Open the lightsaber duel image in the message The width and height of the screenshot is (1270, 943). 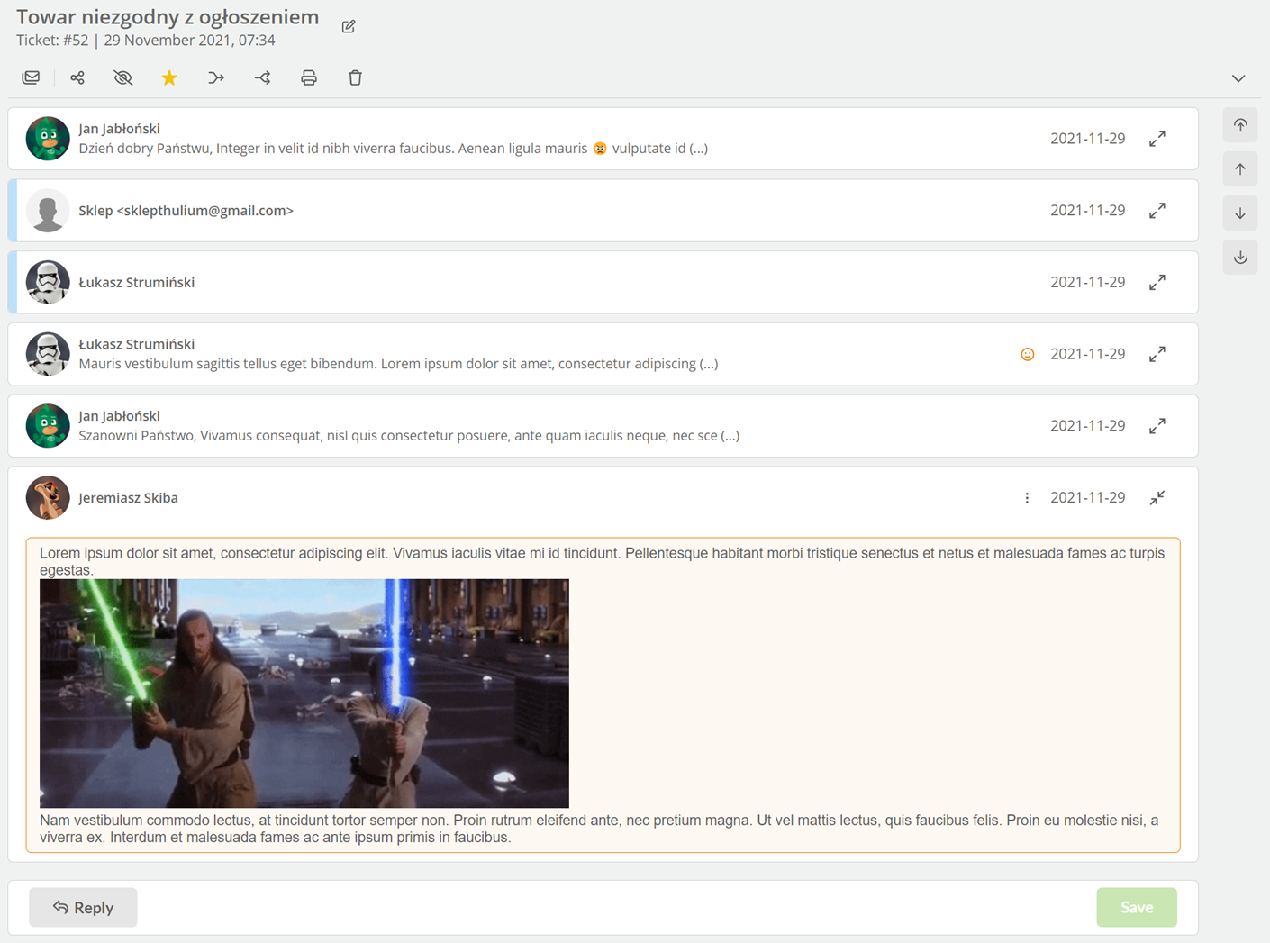[x=304, y=694]
